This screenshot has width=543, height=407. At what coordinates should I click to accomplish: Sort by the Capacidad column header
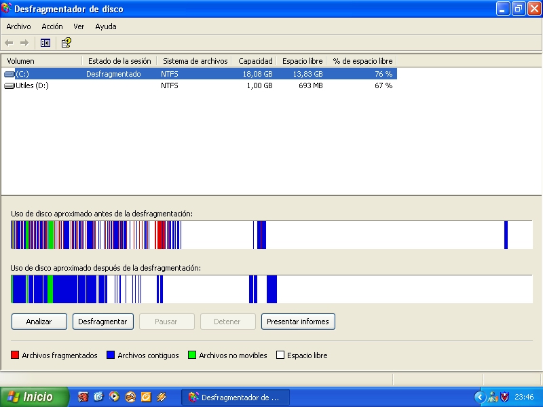point(255,61)
